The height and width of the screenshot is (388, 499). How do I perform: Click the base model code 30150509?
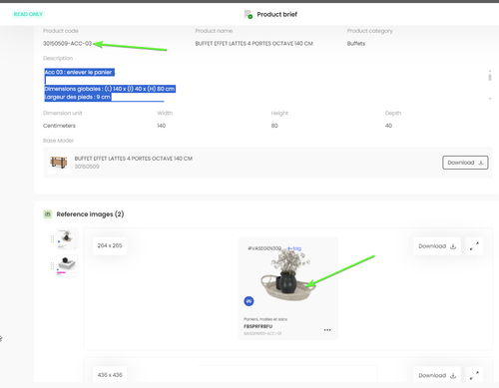[87, 167]
